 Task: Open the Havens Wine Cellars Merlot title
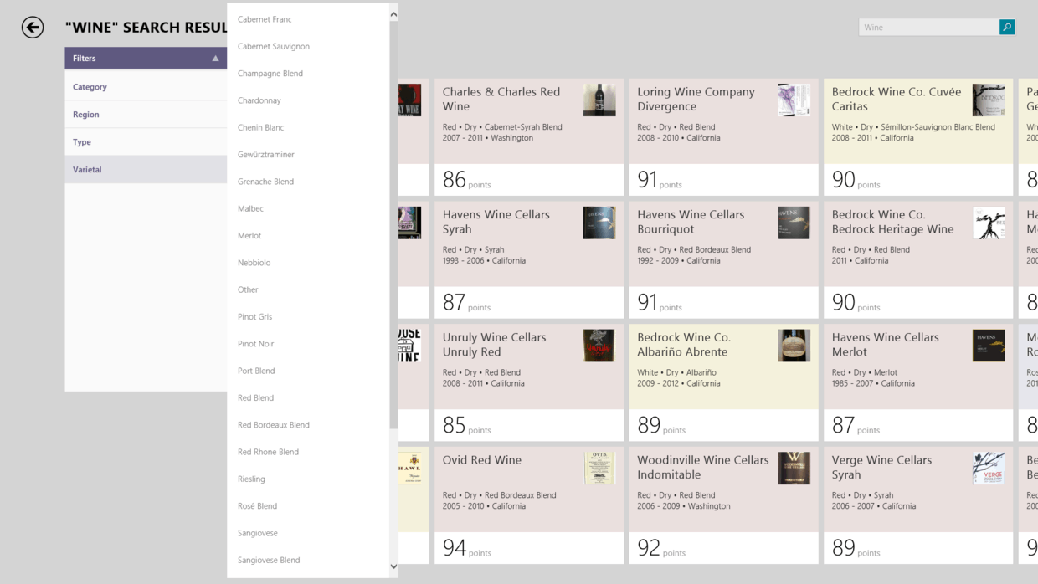(886, 345)
